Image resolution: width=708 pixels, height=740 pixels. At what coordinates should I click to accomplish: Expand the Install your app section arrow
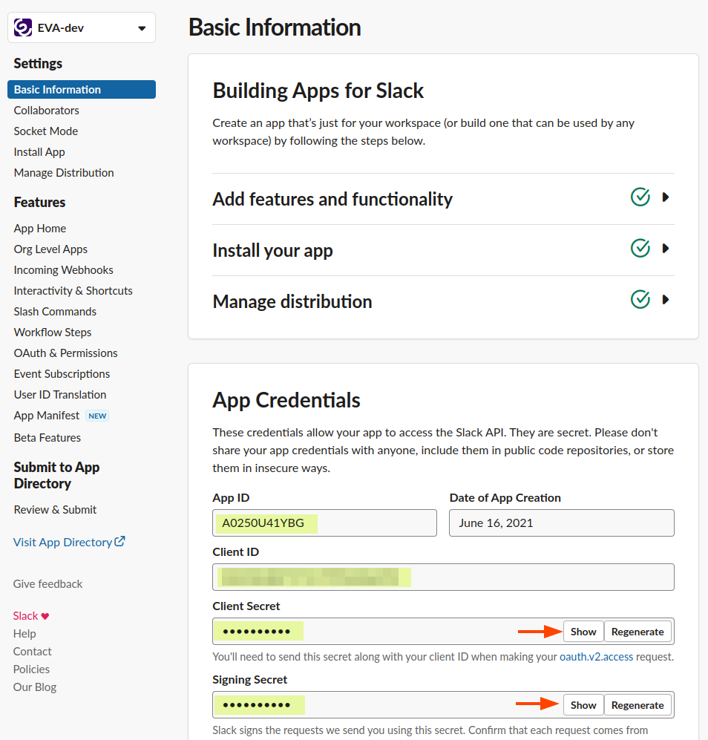click(666, 249)
